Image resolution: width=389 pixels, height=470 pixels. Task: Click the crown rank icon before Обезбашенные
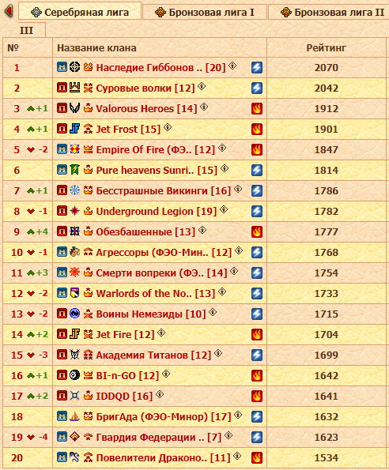tap(88, 231)
